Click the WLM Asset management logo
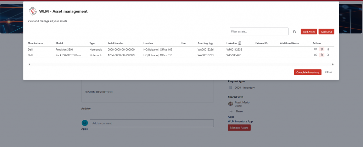 pos(33,11)
